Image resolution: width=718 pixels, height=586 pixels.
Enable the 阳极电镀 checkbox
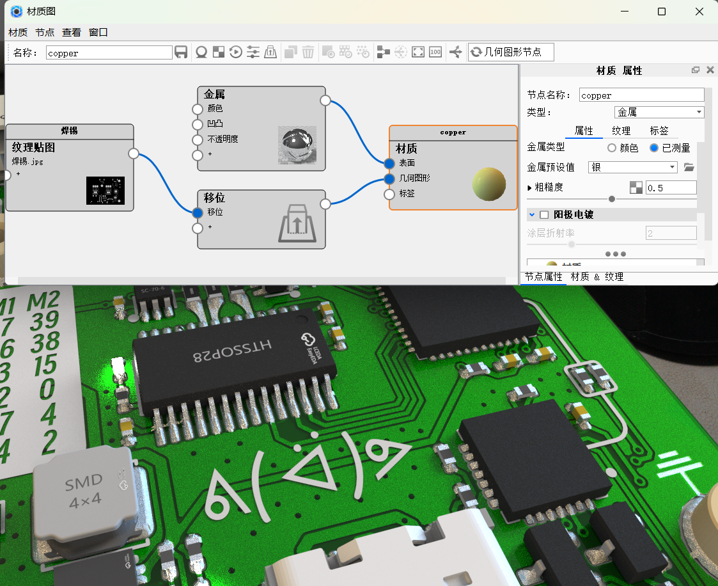[x=544, y=215]
